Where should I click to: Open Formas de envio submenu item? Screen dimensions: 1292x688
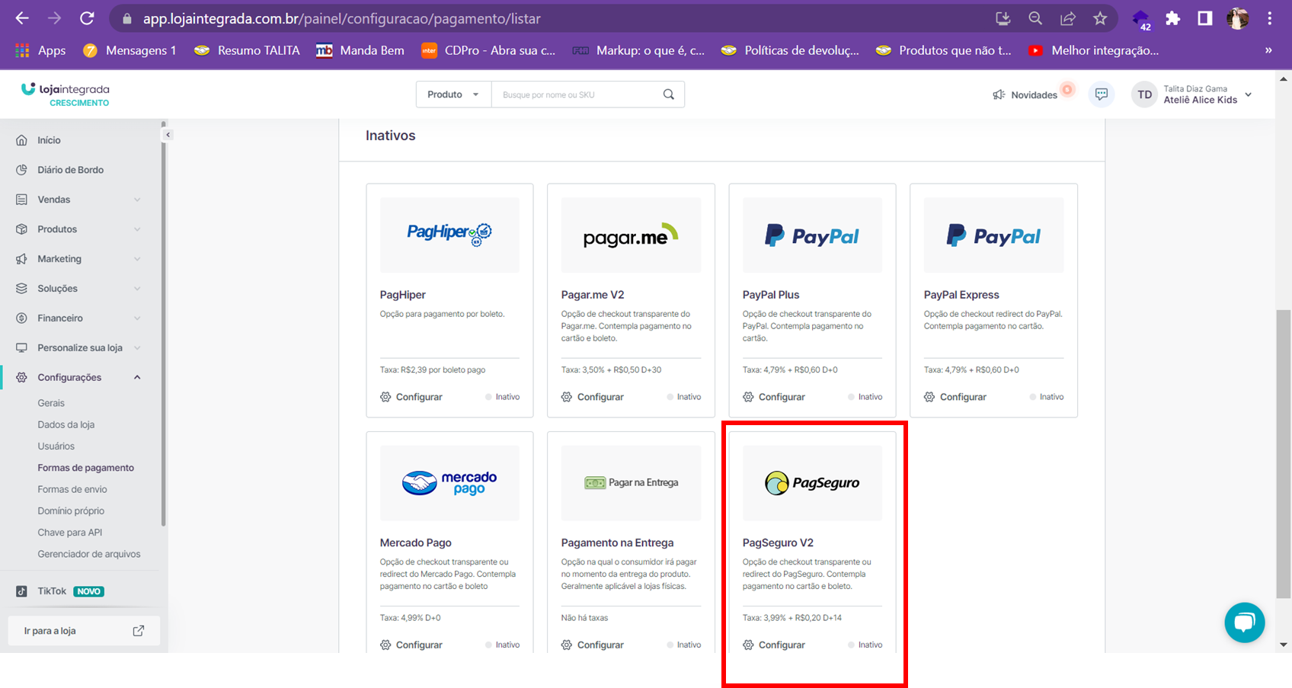click(x=72, y=489)
